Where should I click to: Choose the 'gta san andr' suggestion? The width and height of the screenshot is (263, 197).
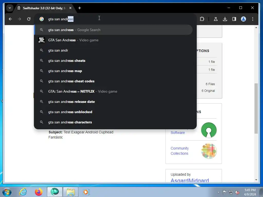point(114,51)
